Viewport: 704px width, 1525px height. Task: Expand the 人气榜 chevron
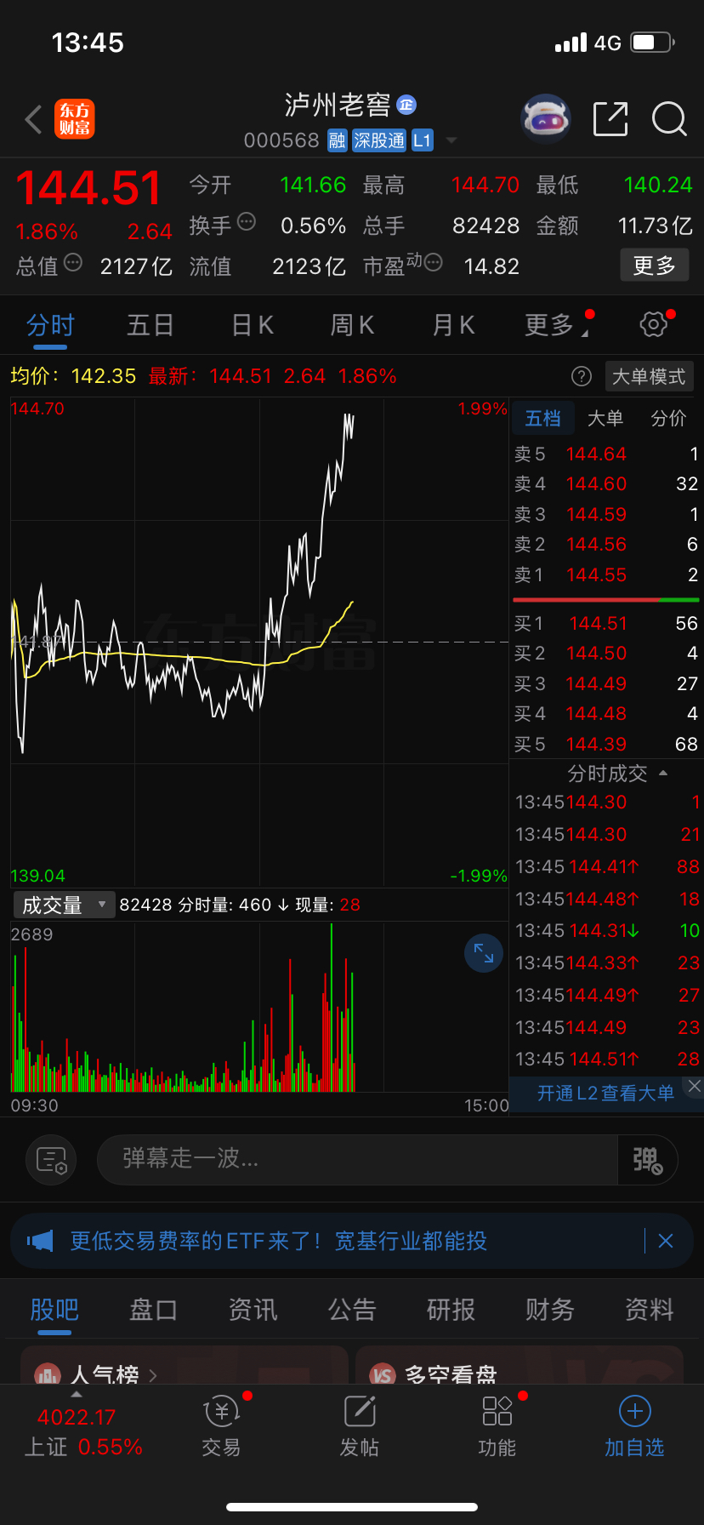pos(153,1374)
